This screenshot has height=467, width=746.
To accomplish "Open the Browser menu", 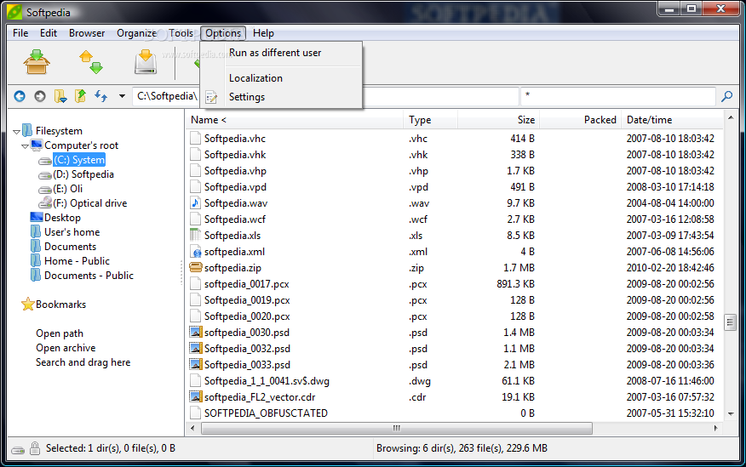I will pos(87,33).
